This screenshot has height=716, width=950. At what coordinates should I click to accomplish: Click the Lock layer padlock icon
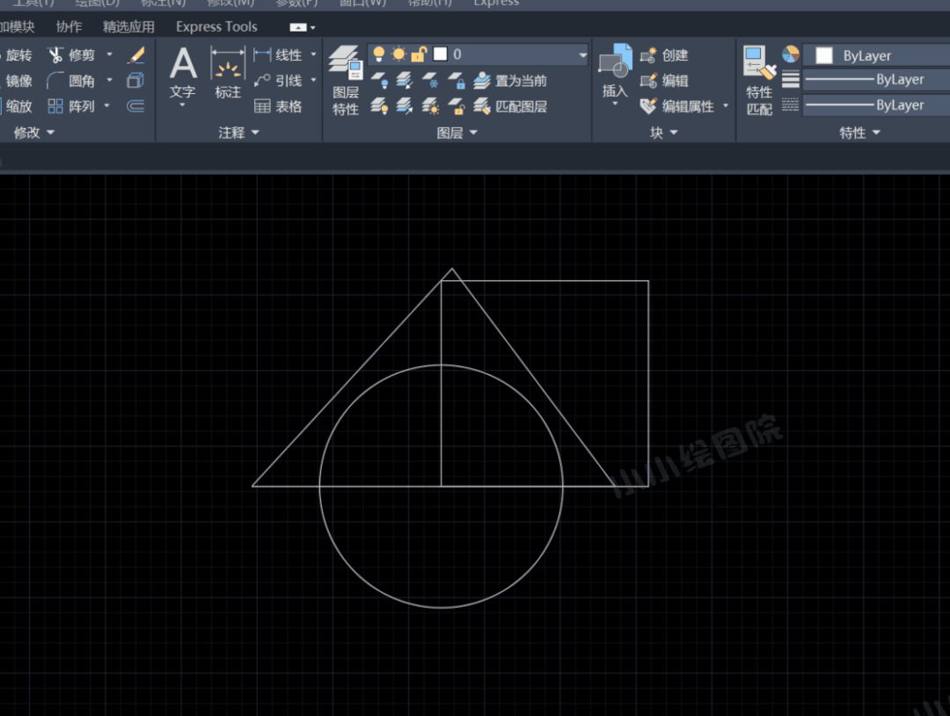457,80
